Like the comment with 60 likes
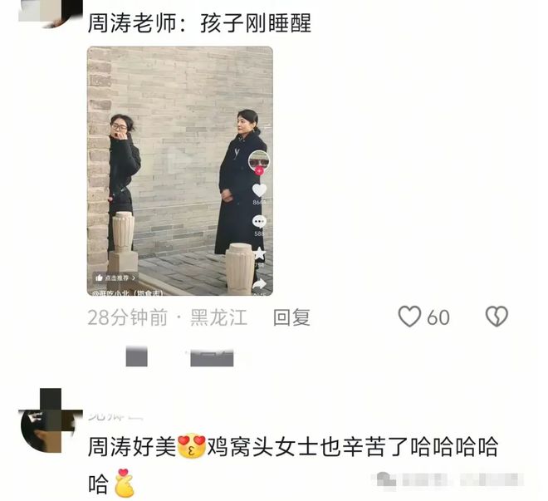The height and width of the screenshot is (501, 548). coord(409,317)
